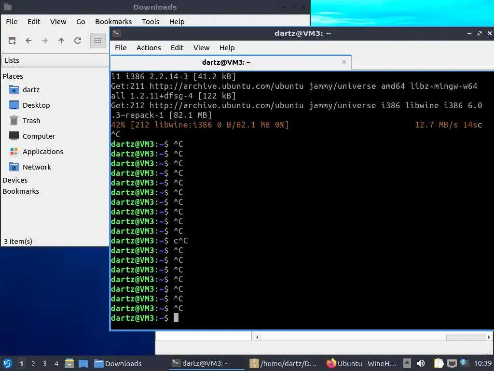Viewport: 494px width, 371px height.
Task: Click the network connection tray icon
Action: [452, 363]
